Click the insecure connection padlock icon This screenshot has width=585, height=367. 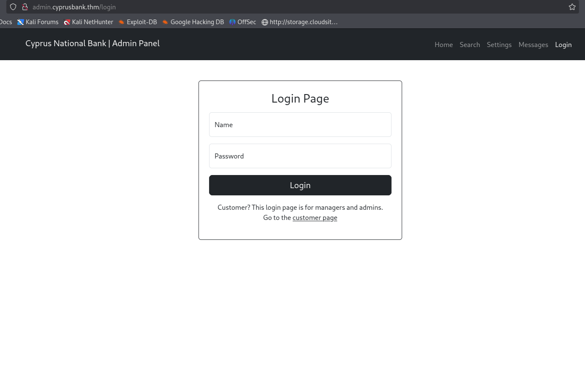point(25,7)
